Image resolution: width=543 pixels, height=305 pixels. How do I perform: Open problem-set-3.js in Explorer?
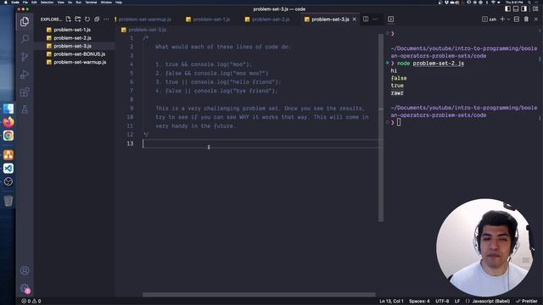point(73,46)
